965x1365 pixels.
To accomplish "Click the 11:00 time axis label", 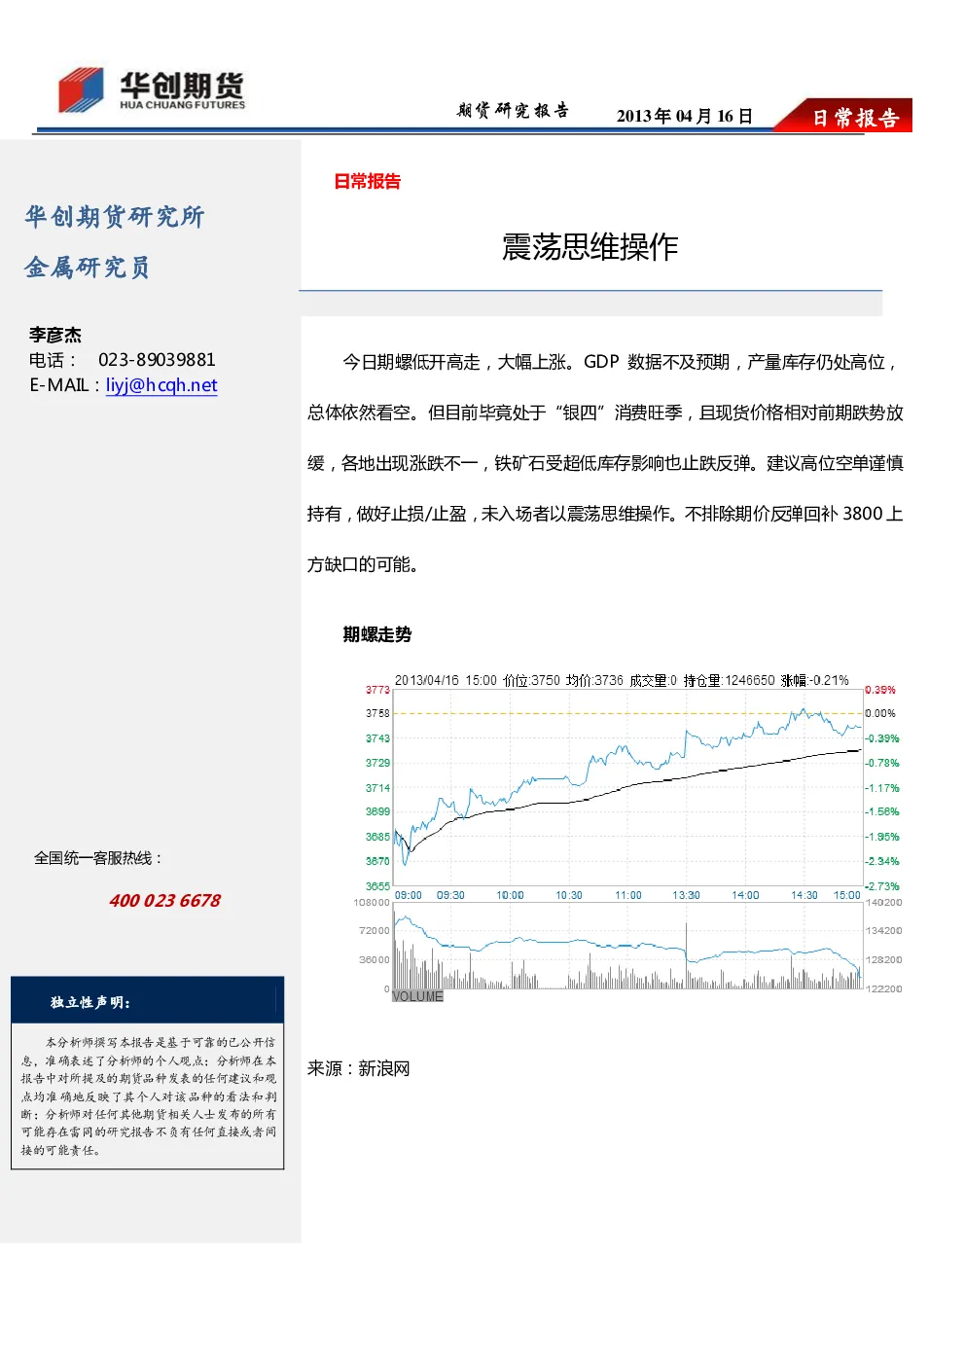I will [628, 895].
